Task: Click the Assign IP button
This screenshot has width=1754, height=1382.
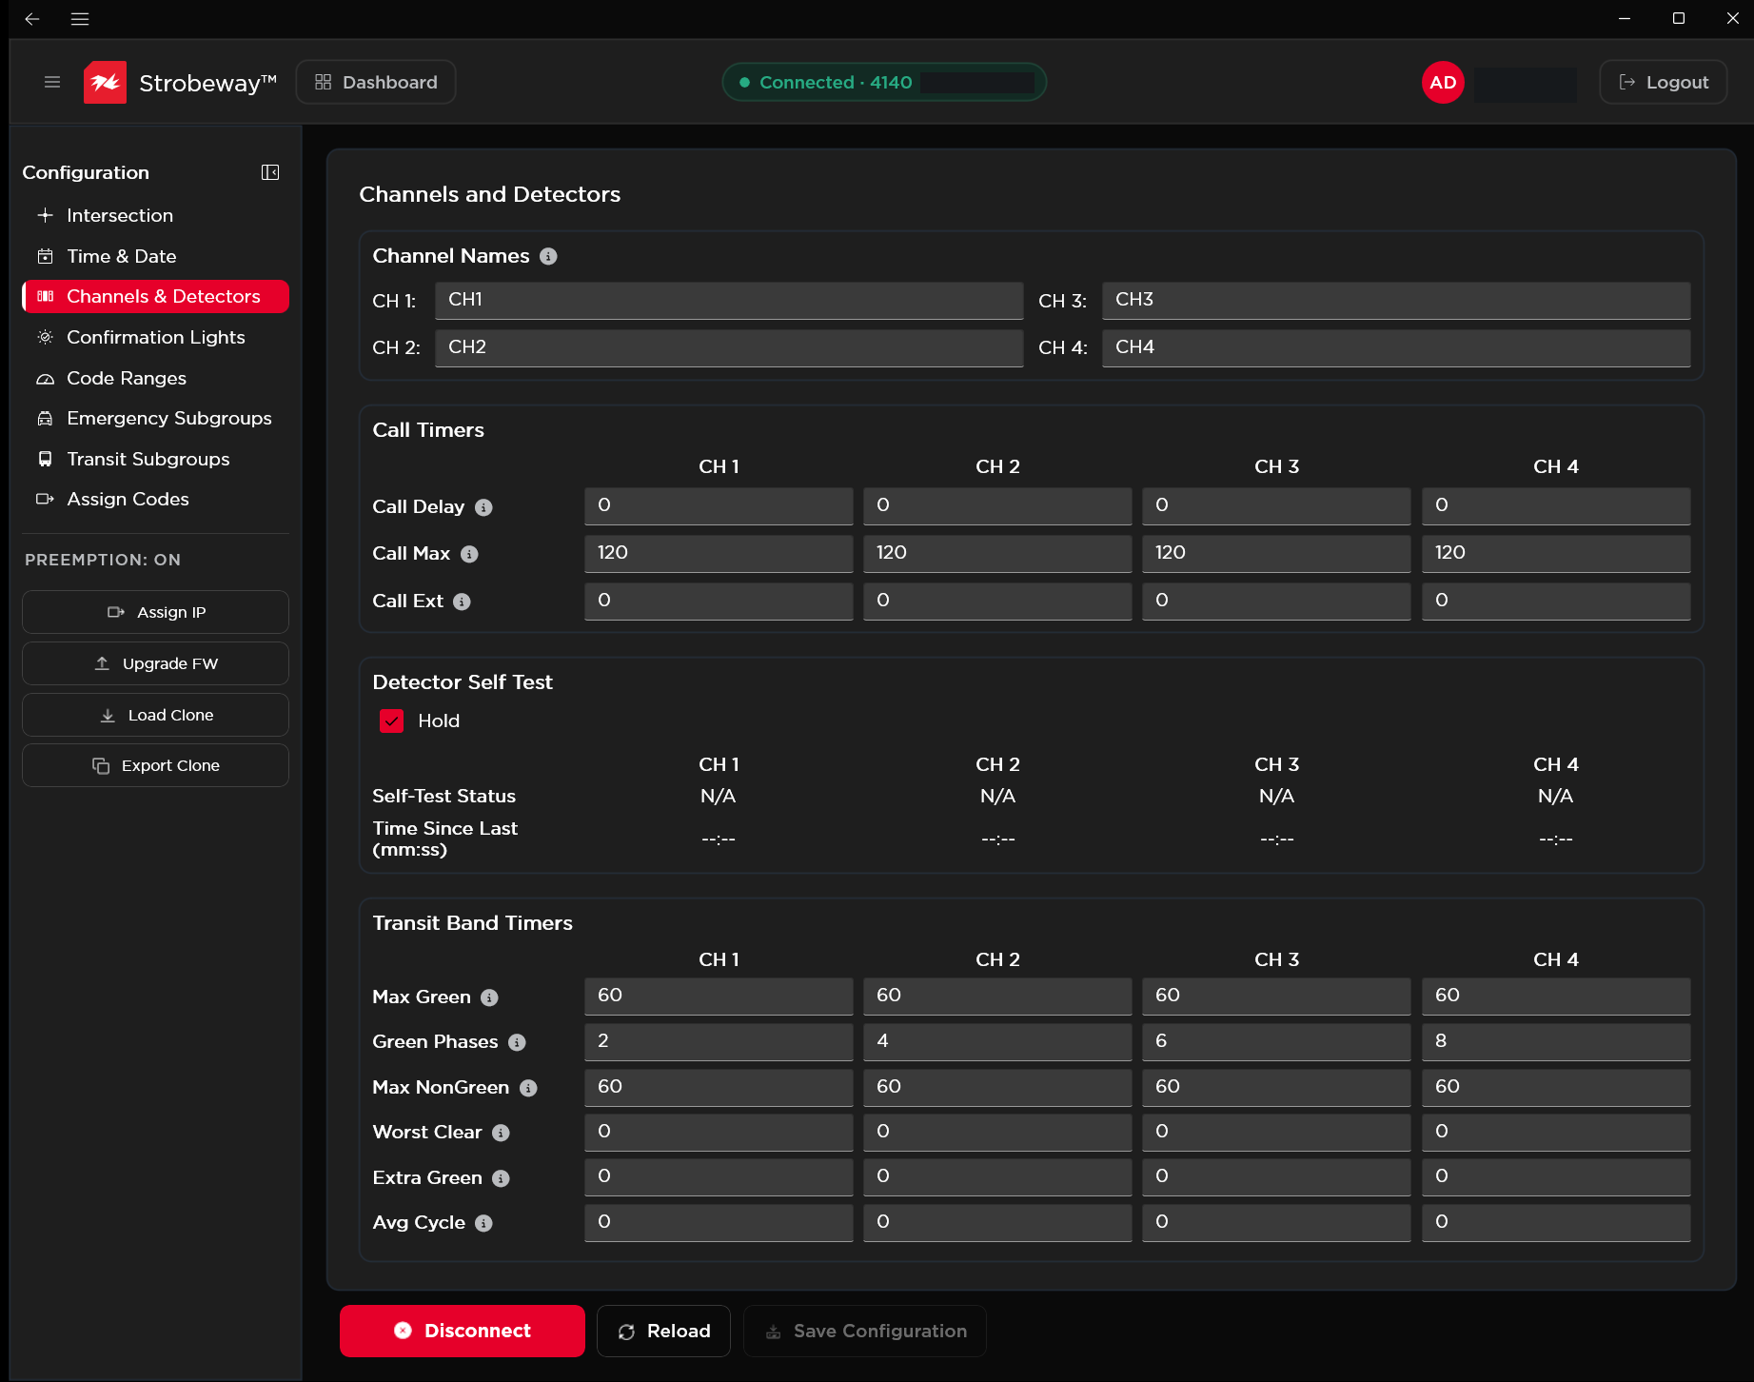Action: pos(155,612)
